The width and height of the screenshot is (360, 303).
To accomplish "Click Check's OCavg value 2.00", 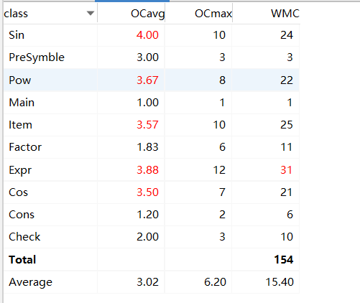I will pyautogui.click(x=147, y=237).
